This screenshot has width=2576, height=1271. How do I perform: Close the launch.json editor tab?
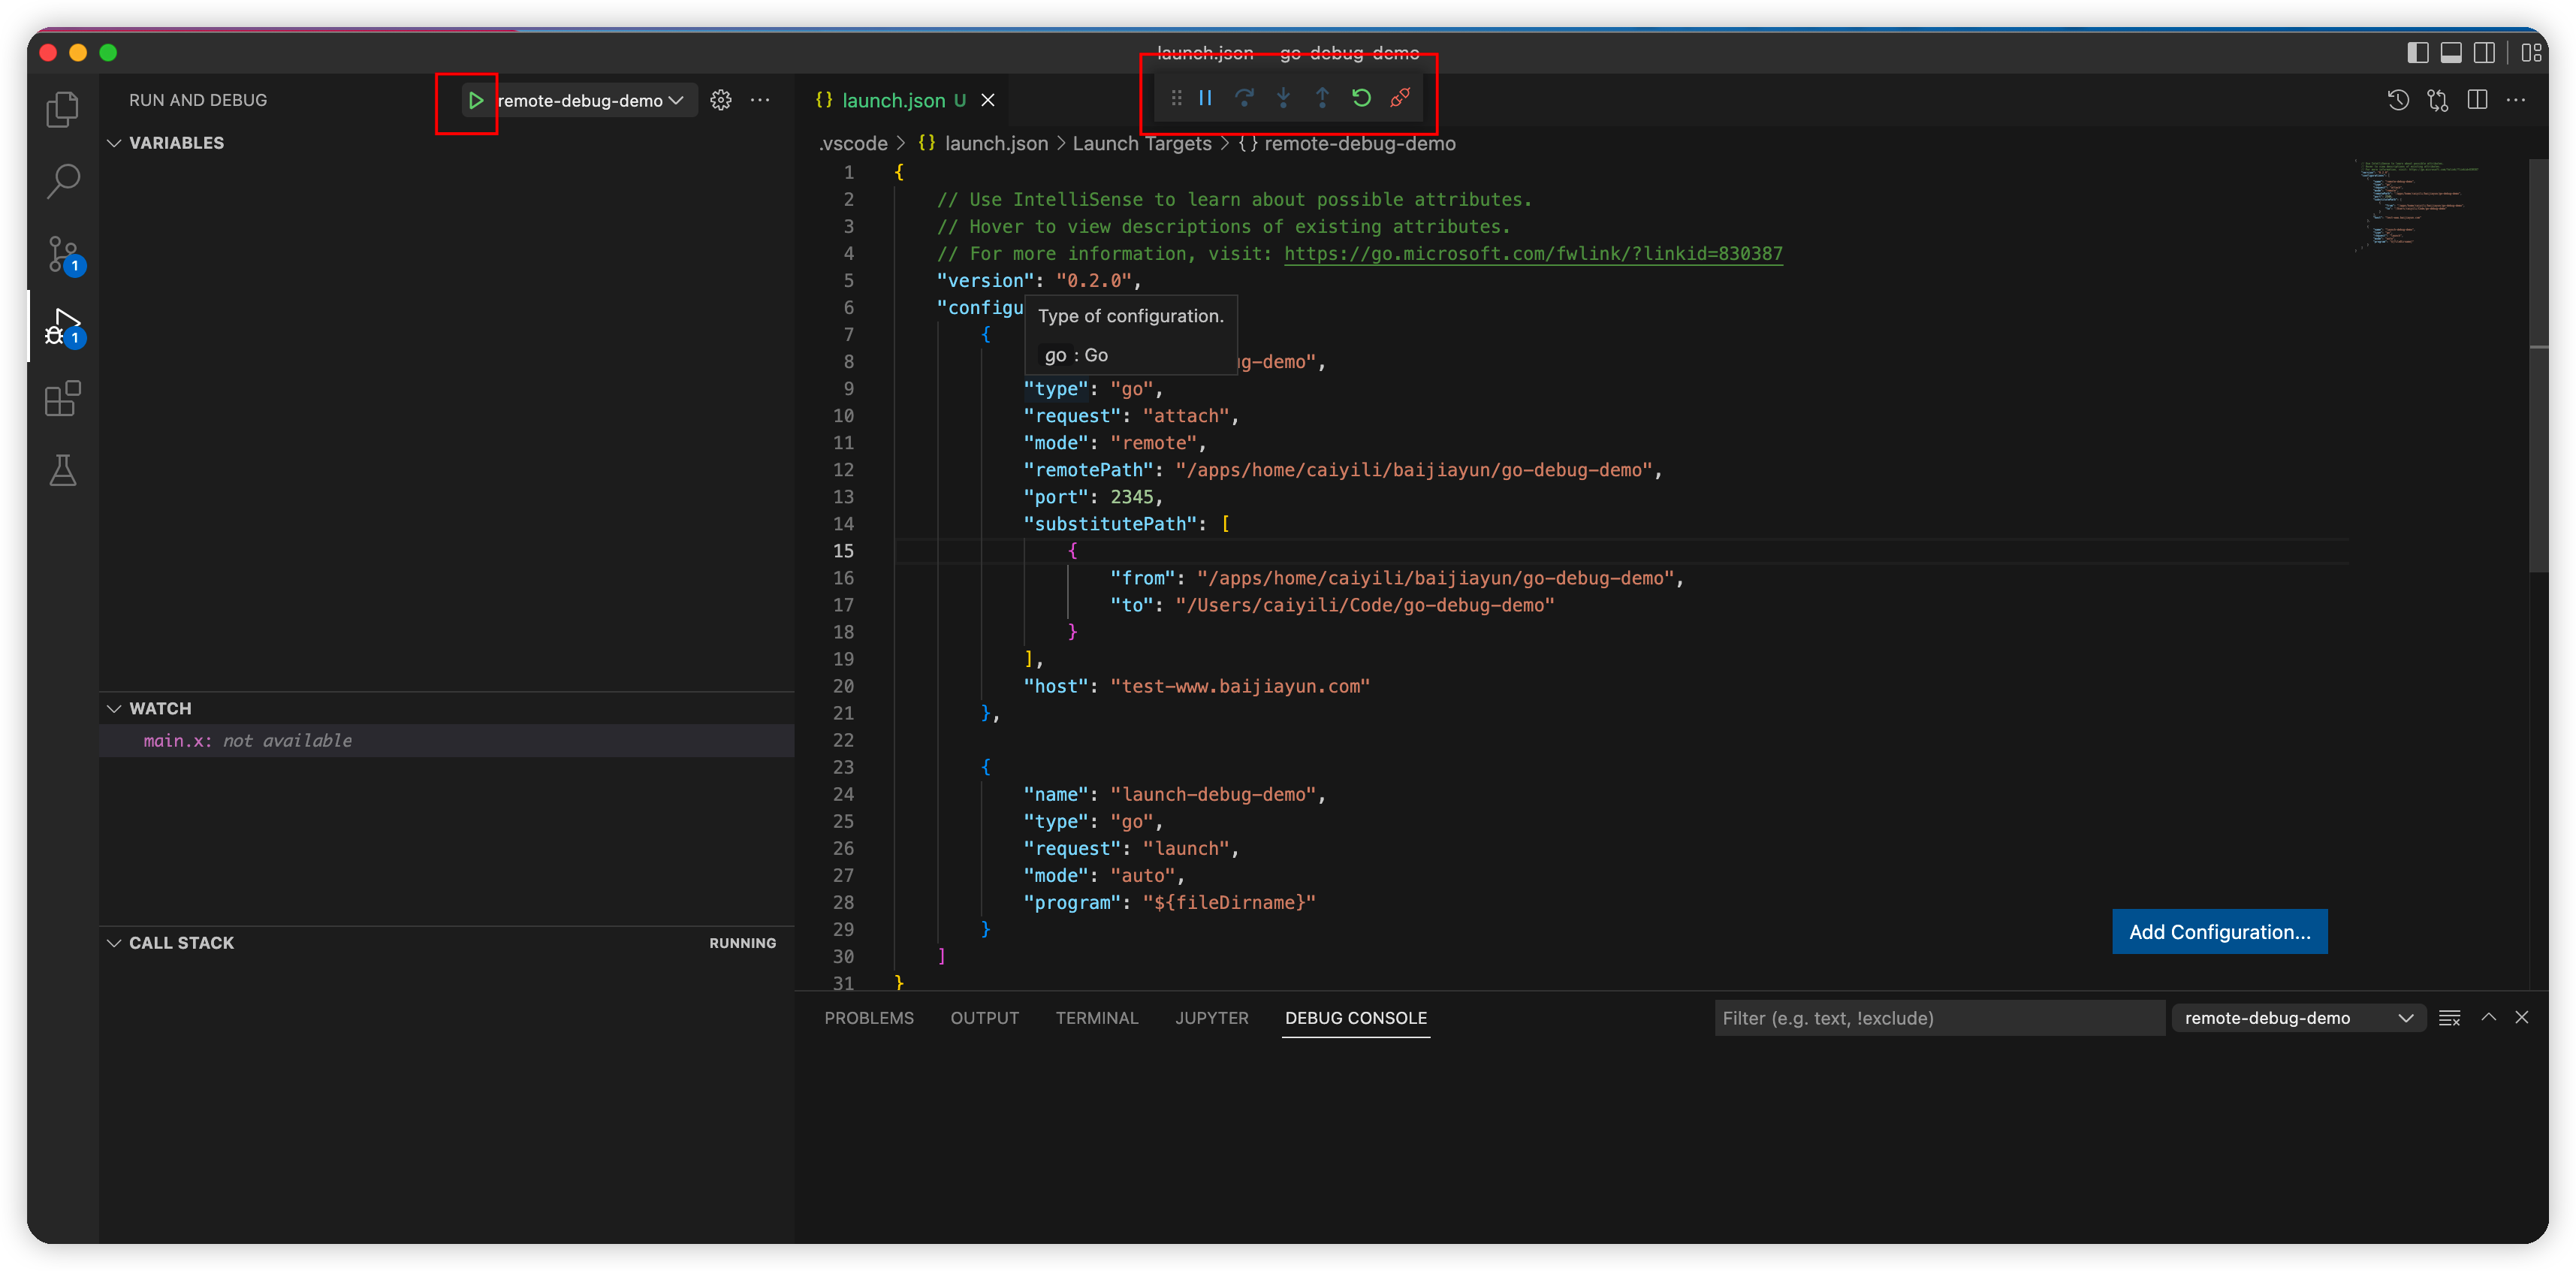click(x=988, y=100)
